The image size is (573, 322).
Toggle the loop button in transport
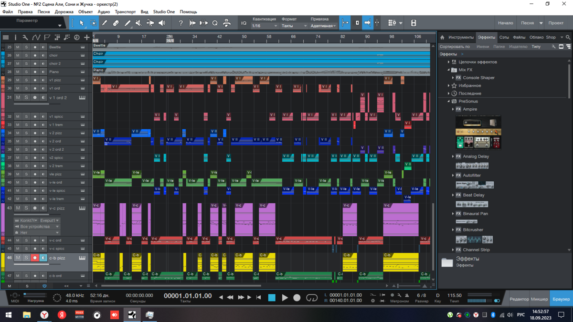(312, 298)
